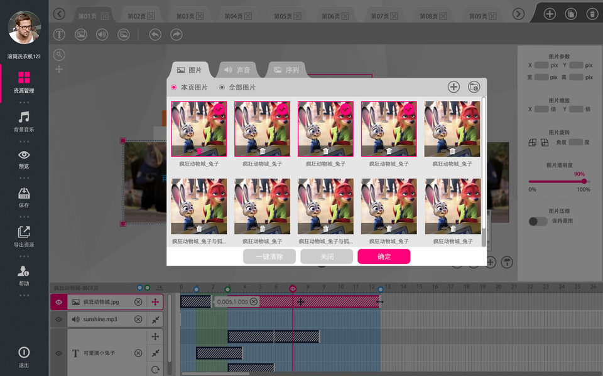Click the undo arrow icon
This screenshot has width=603, height=376.
[x=155, y=35]
